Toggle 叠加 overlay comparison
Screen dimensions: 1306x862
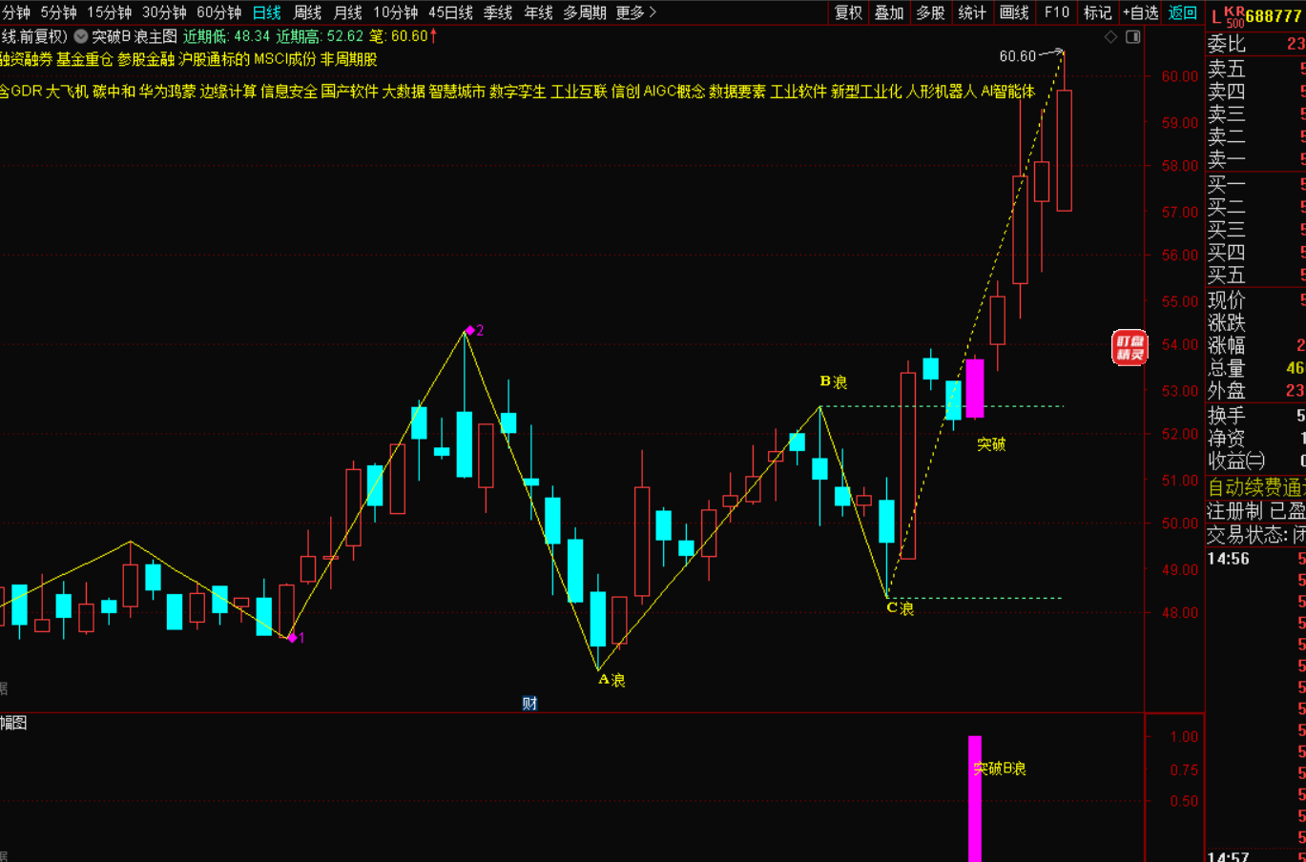tap(889, 12)
